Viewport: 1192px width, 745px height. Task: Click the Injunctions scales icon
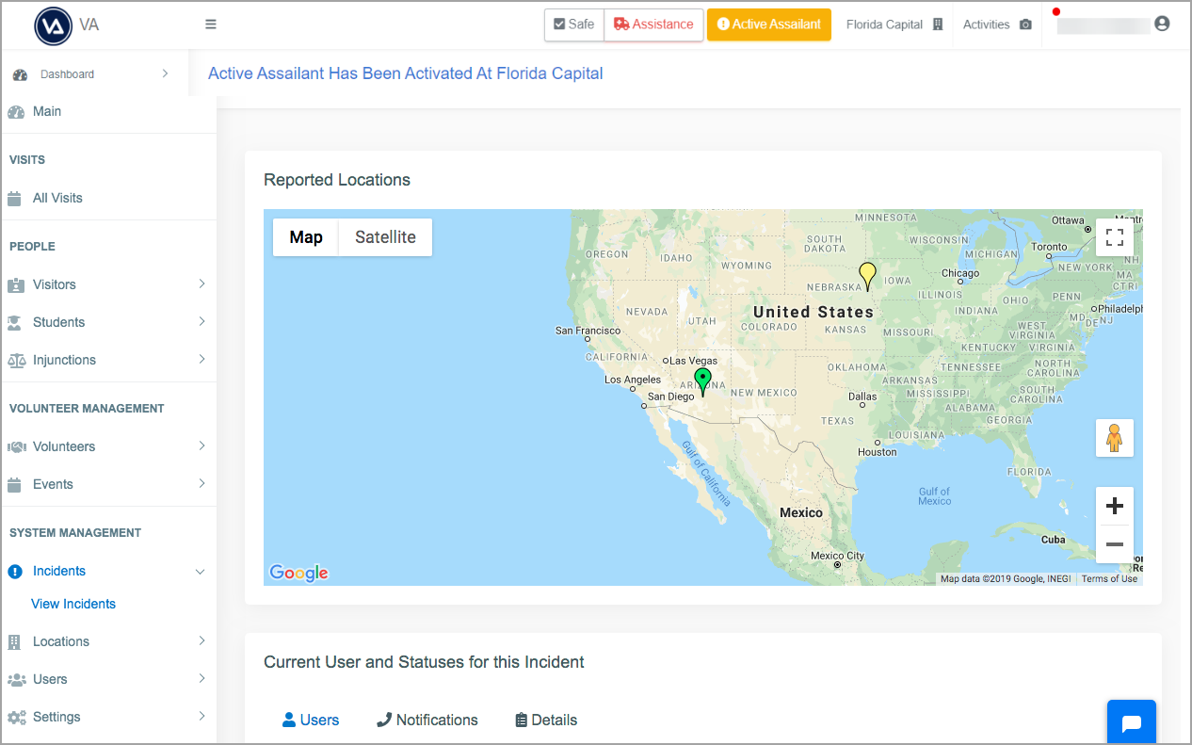click(x=16, y=360)
